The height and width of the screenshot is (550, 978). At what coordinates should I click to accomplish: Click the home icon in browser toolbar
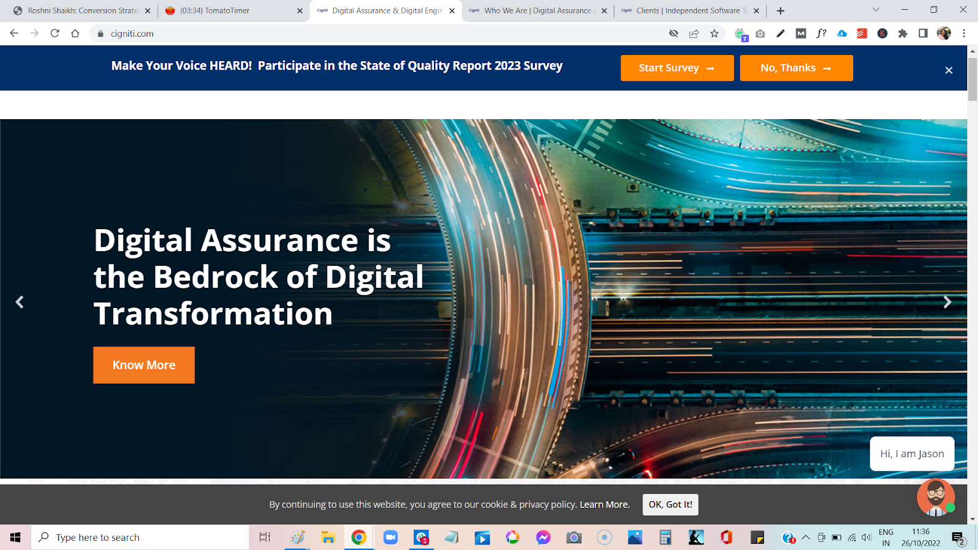pyautogui.click(x=75, y=34)
